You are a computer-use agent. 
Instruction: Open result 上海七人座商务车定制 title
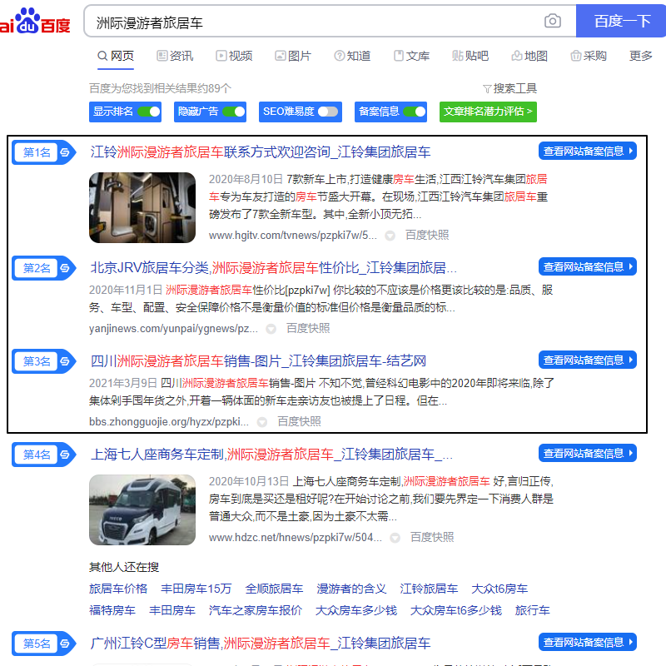point(271,455)
